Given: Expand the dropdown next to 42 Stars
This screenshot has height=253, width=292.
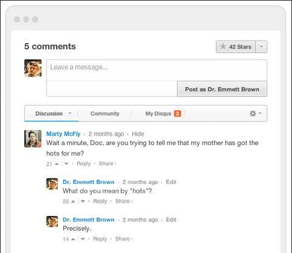Looking at the screenshot, I should (261, 47).
